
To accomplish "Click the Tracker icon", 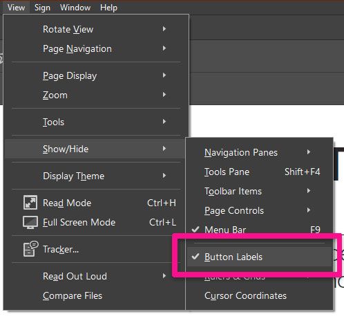I will point(30,249).
